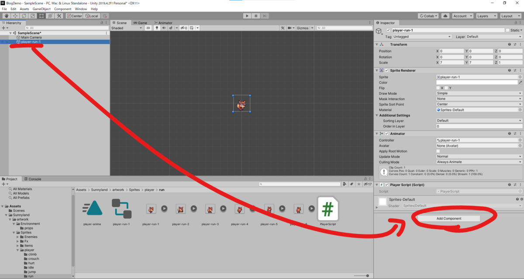Open Transform component help icon
524x279 pixels.
pyautogui.click(x=509, y=44)
